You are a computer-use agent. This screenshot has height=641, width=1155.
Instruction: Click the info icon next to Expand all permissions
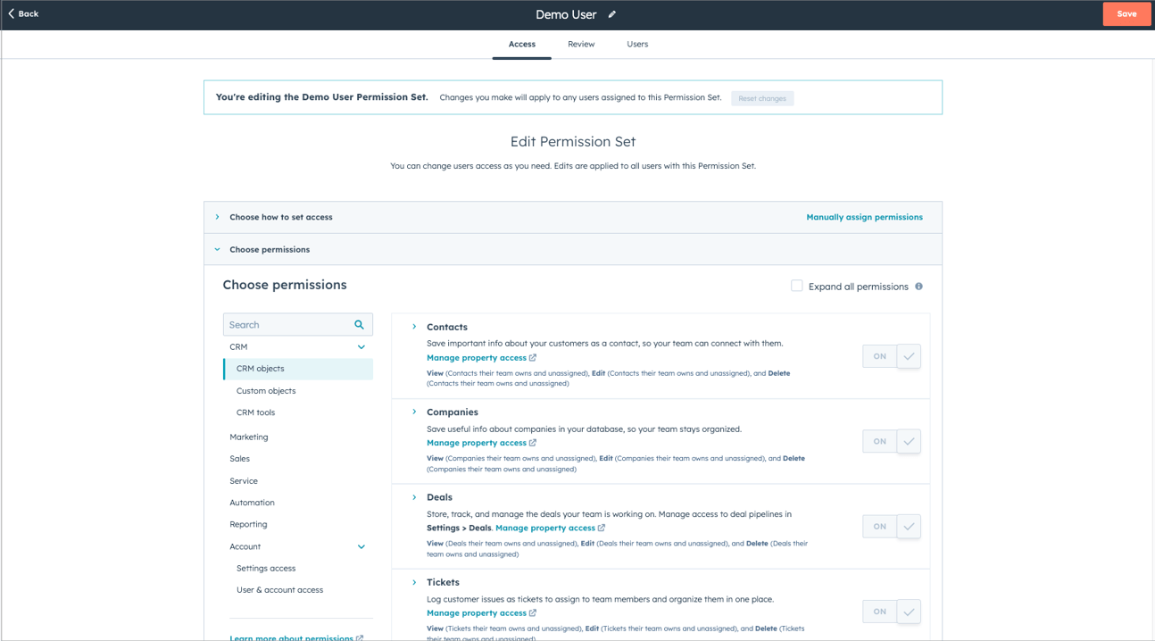click(x=918, y=287)
